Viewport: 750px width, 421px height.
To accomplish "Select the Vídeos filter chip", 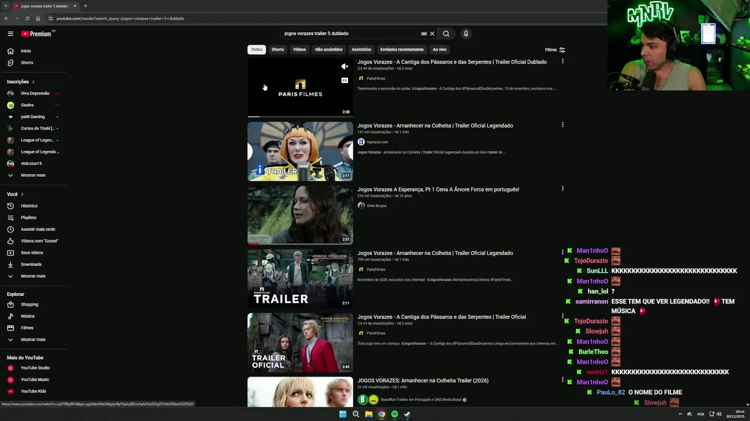I will (299, 50).
